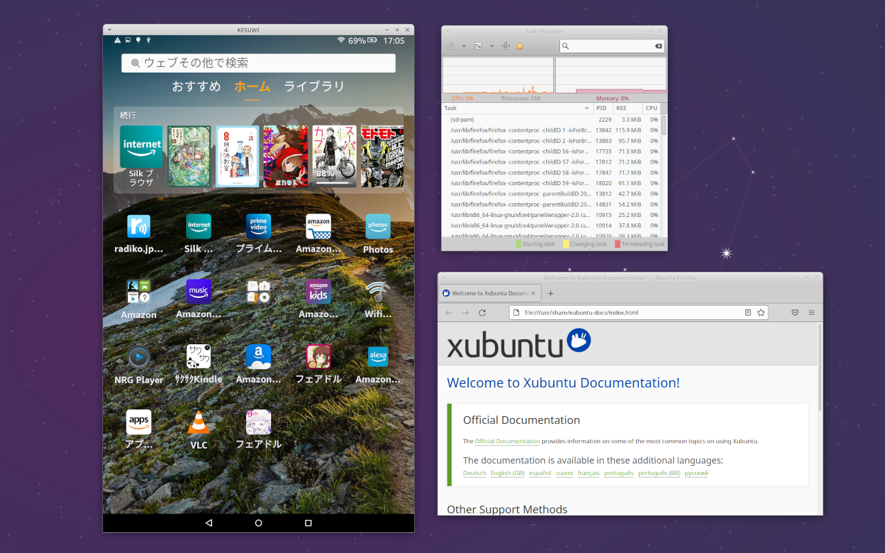This screenshot has height=553, width=885.
Task: Open Firefox hamburger application menu
Action: (x=812, y=312)
